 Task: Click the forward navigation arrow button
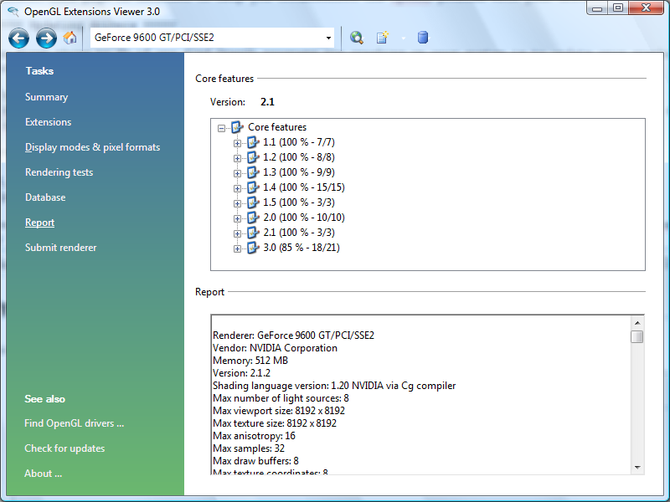click(46, 38)
